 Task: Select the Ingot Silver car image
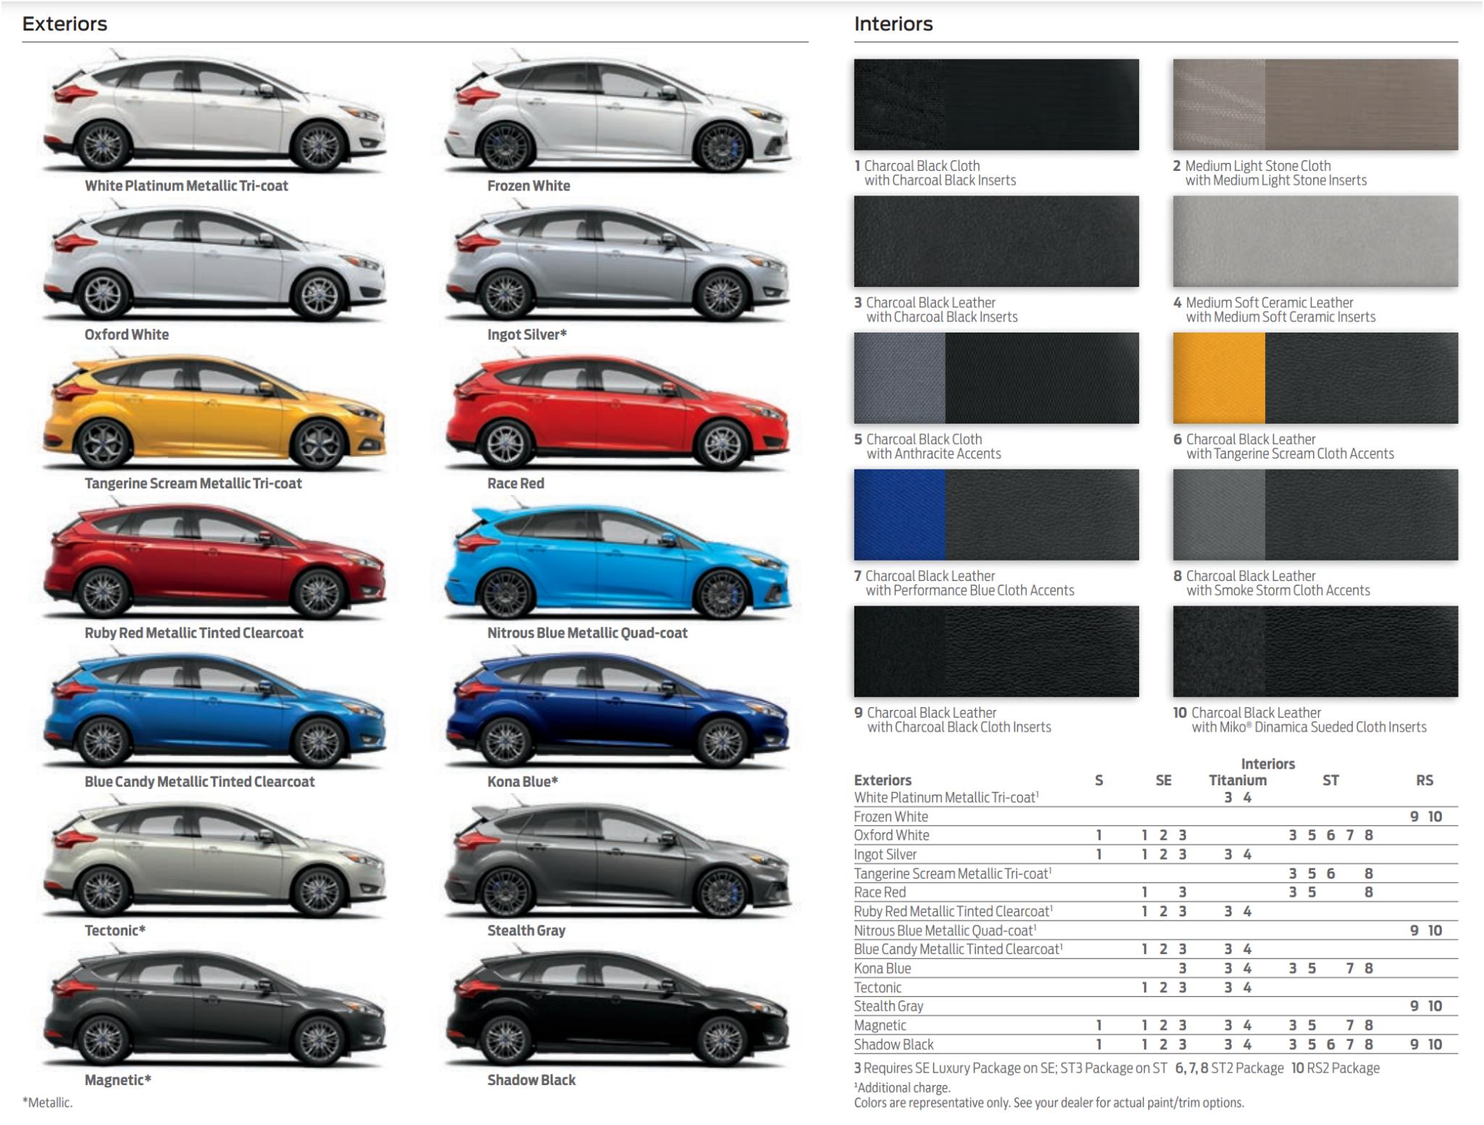617,260
